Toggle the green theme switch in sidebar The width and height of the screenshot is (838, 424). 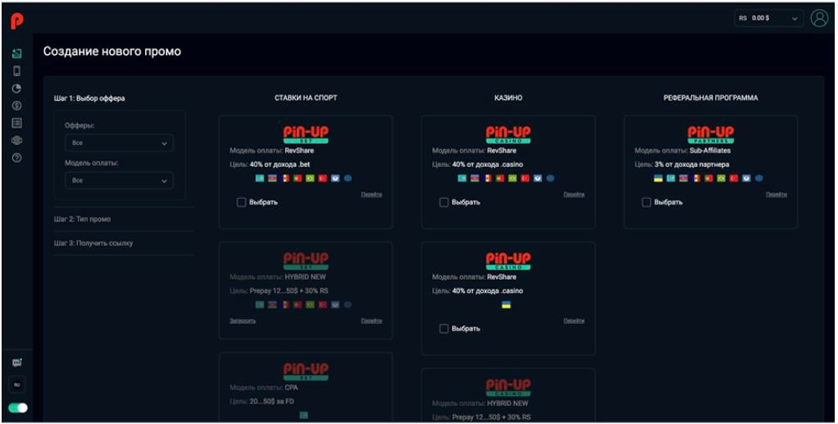(18, 408)
